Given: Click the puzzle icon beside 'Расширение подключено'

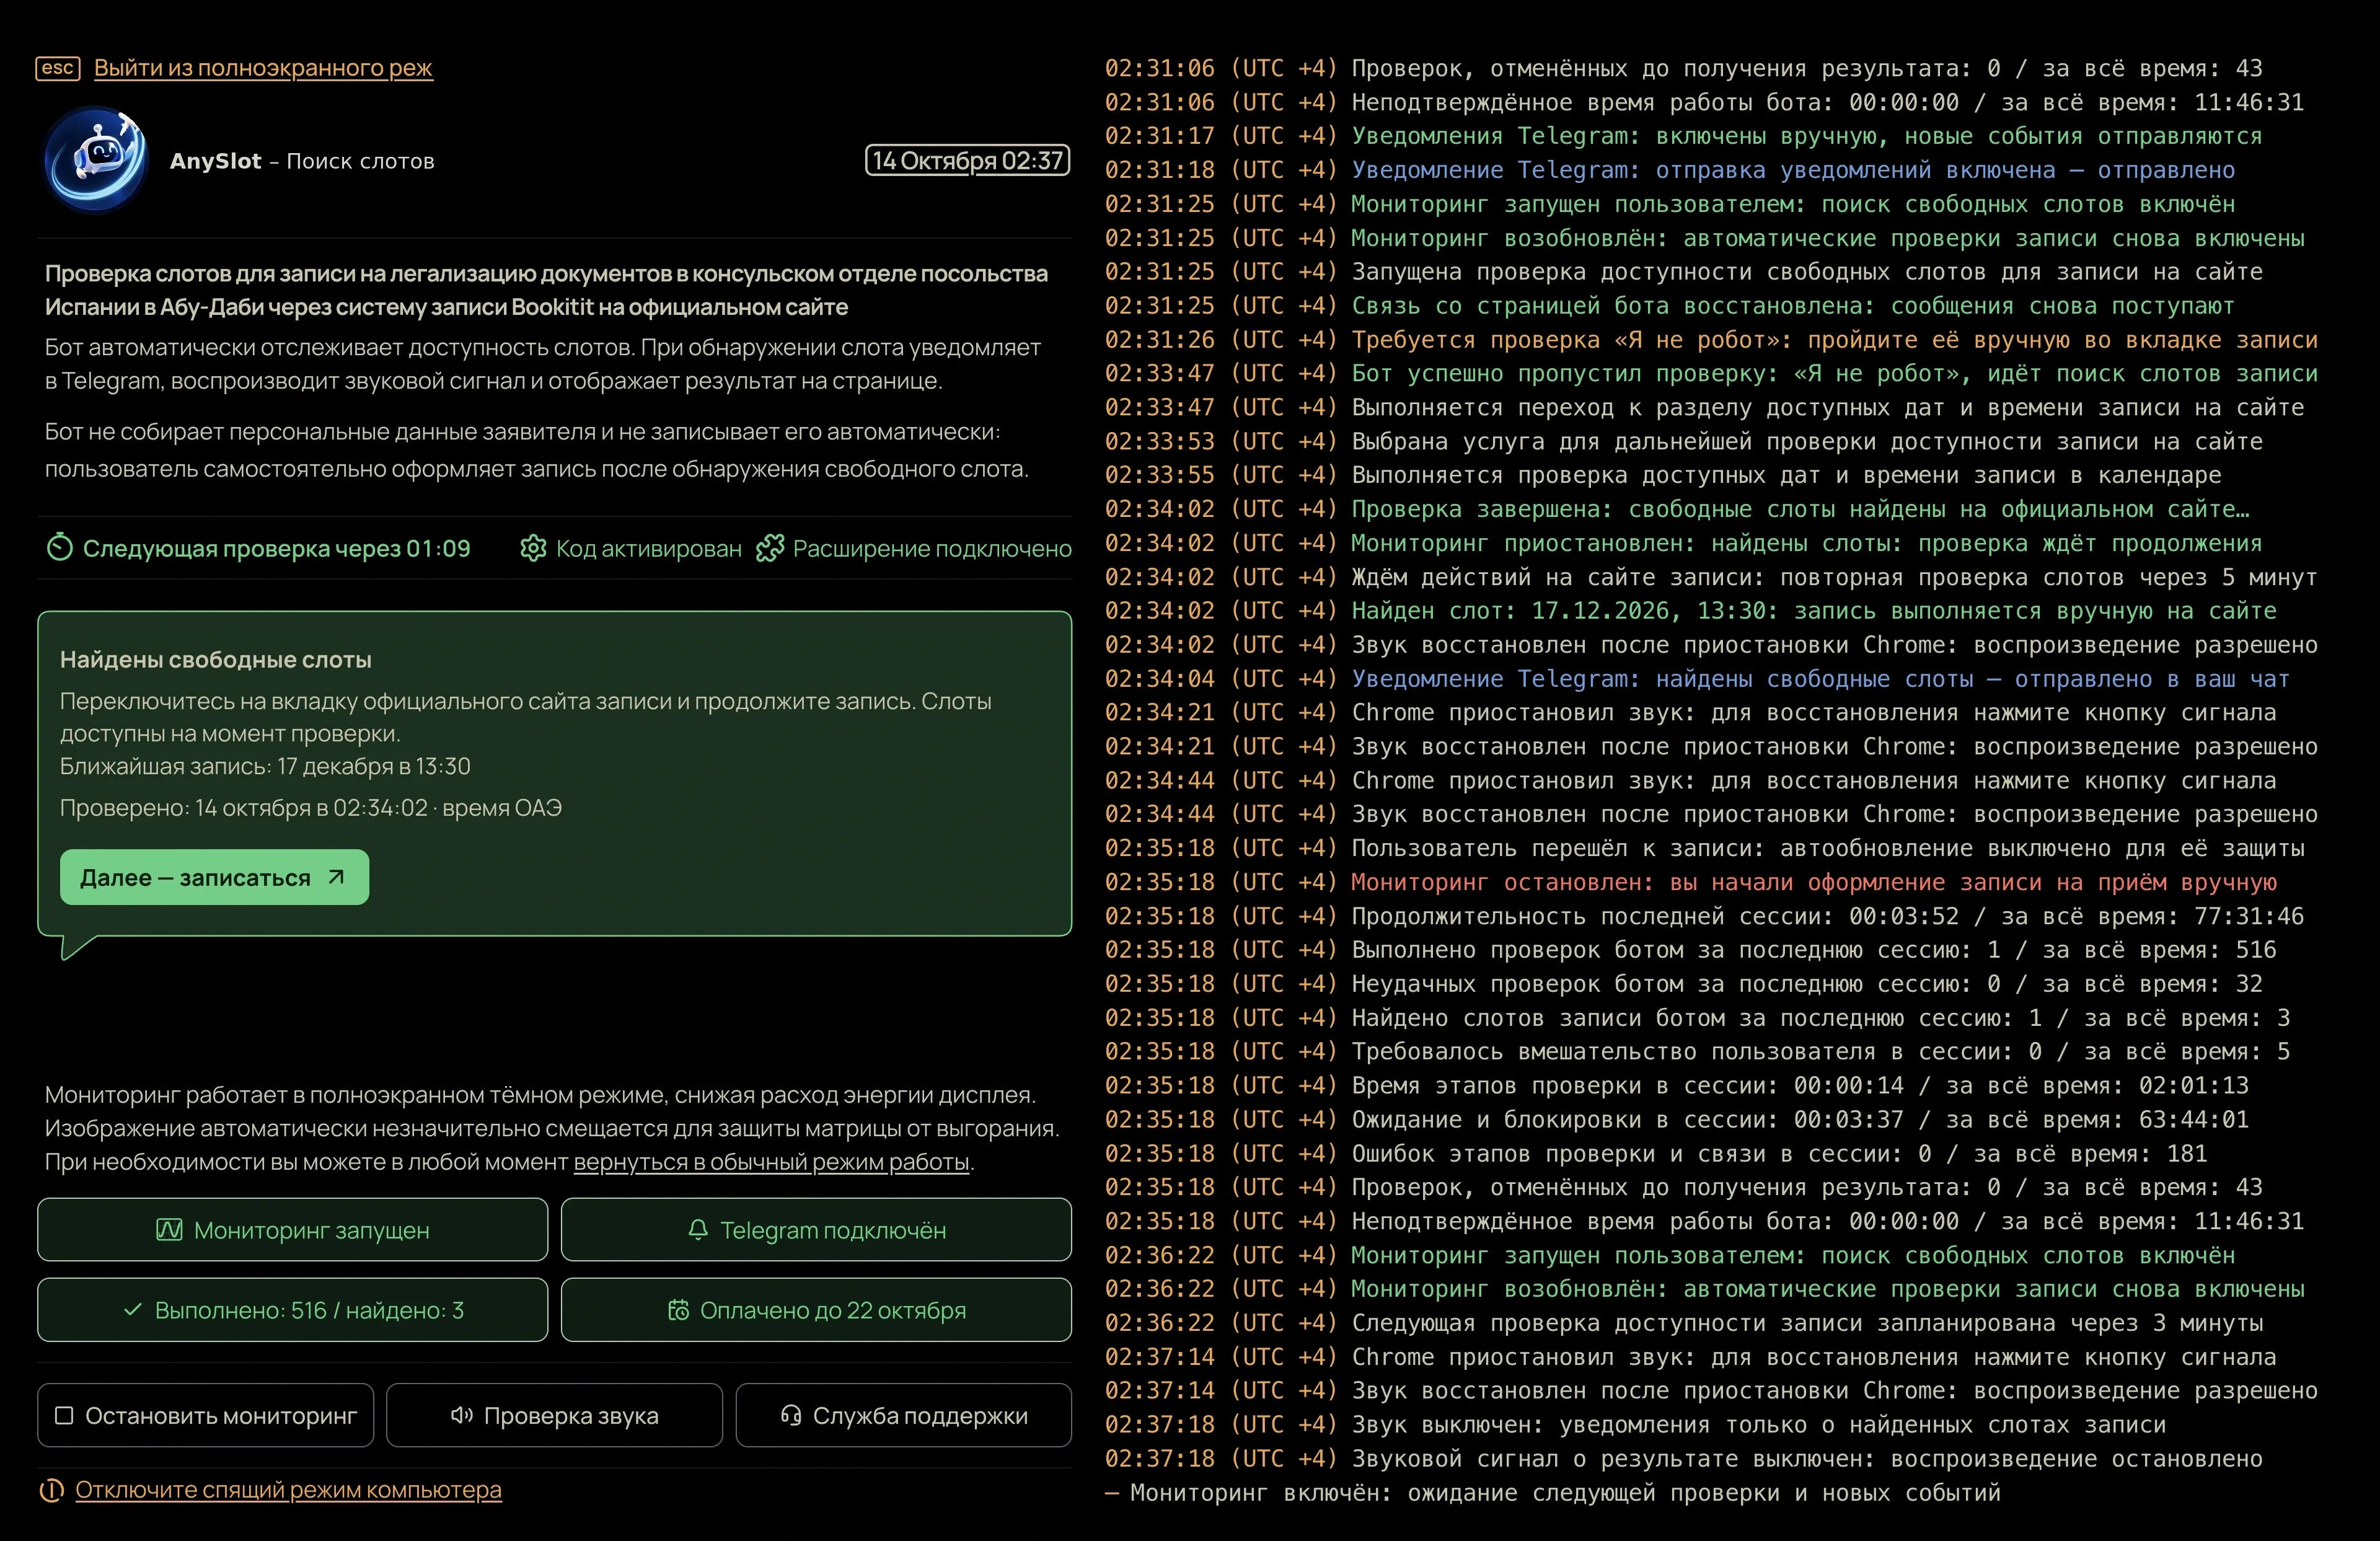Looking at the screenshot, I should [769, 548].
